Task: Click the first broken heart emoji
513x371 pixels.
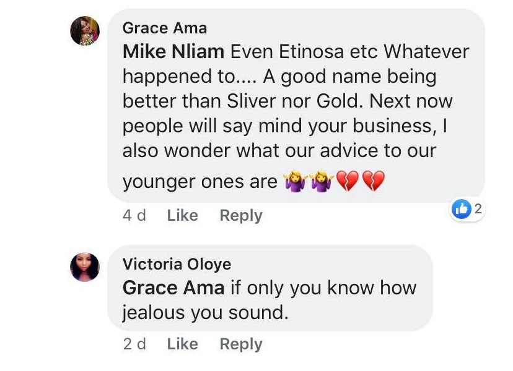Action: (x=346, y=182)
